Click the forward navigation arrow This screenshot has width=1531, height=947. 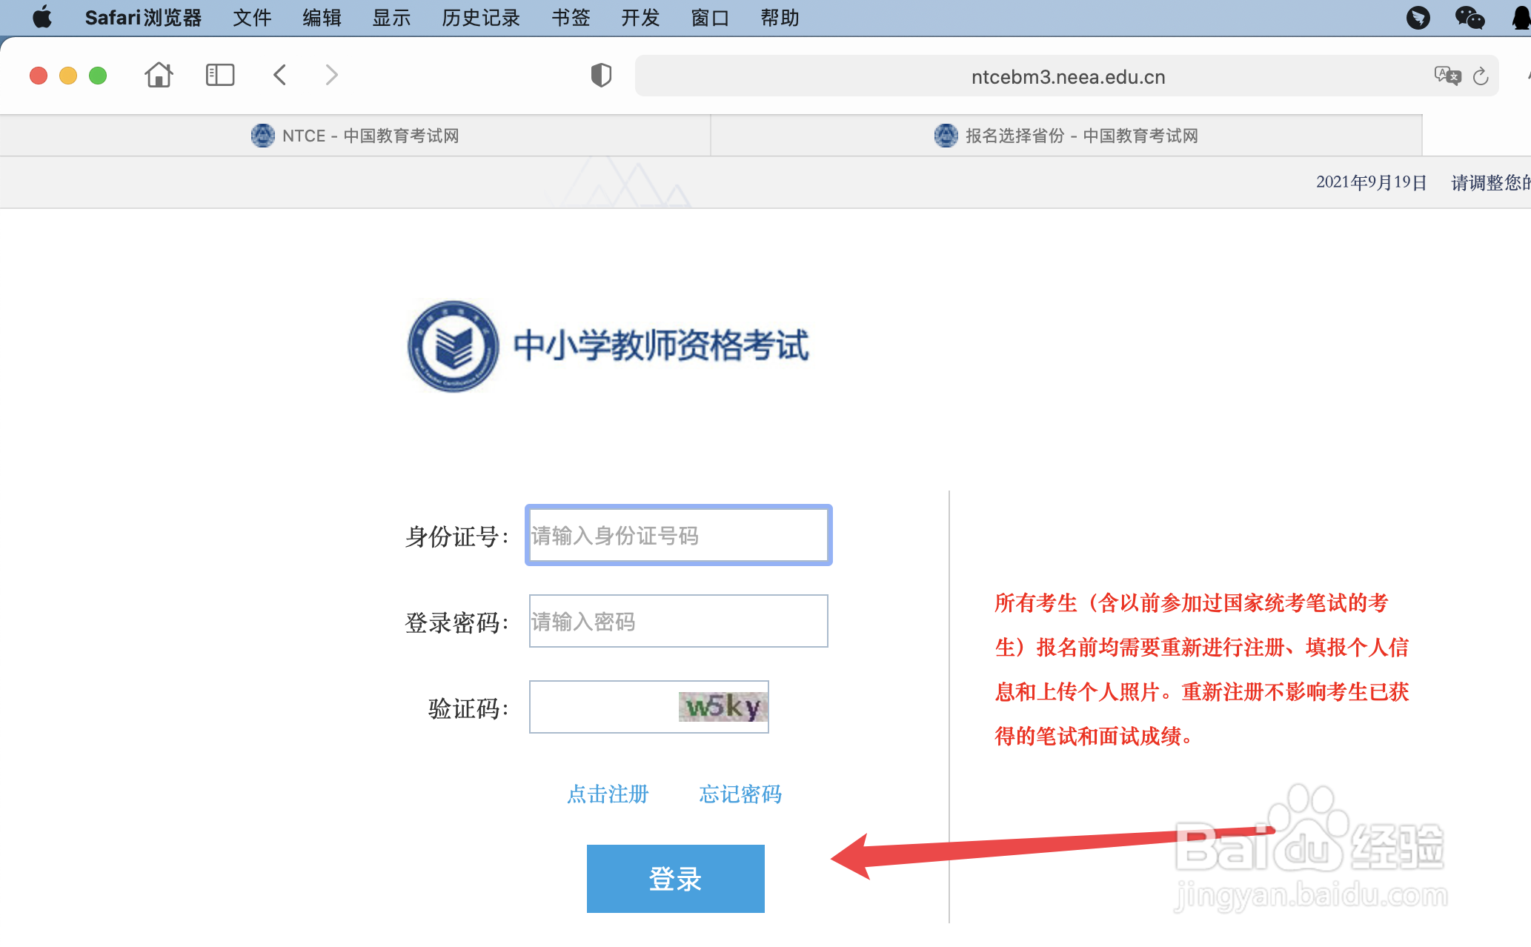click(331, 75)
